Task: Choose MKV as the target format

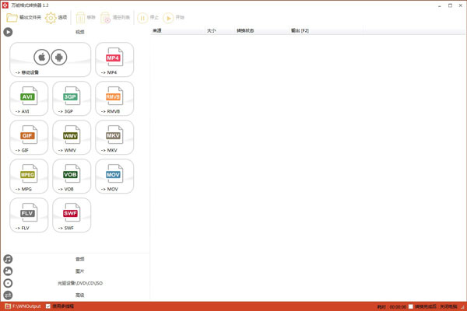Action: coord(114,138)
